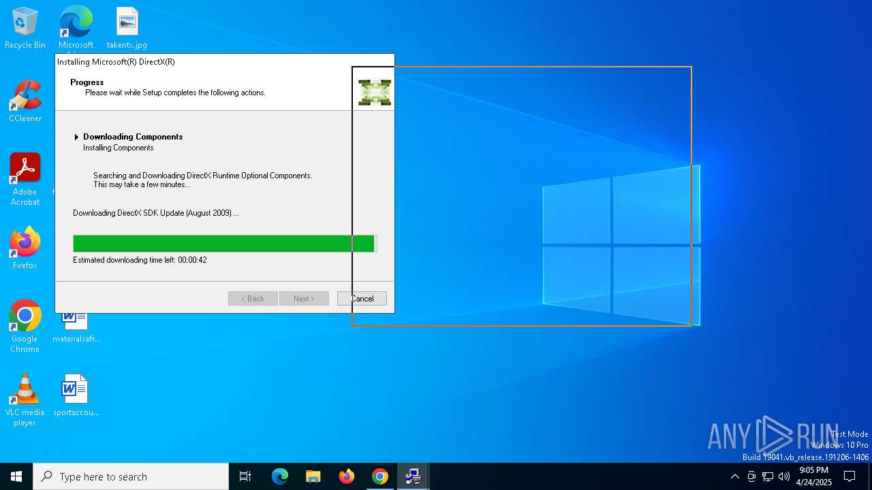
Task: Open Edge from the taskbar
Action: 280,476
